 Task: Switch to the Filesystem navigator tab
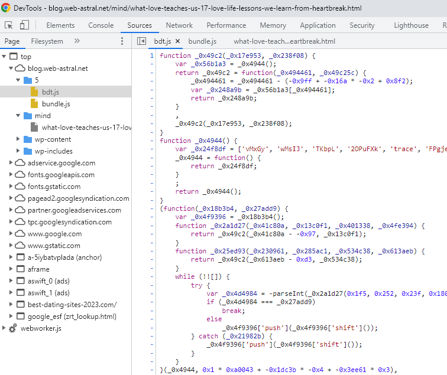[x=47, y=41]
